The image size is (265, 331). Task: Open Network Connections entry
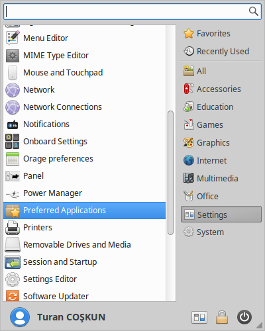[85, 107]
